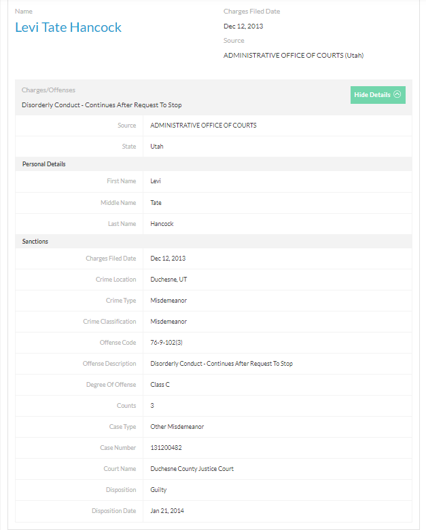Viewport: 426px width, 530px height.
Task: Select the Middle Name value Tate
Action: coord(156,203)
